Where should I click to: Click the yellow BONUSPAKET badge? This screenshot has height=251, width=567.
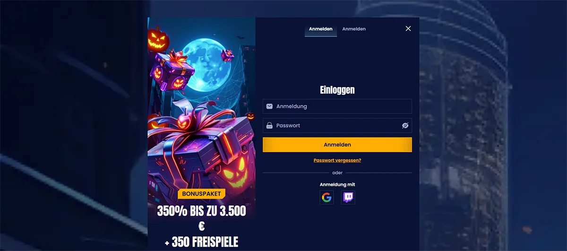coord(202,194)
